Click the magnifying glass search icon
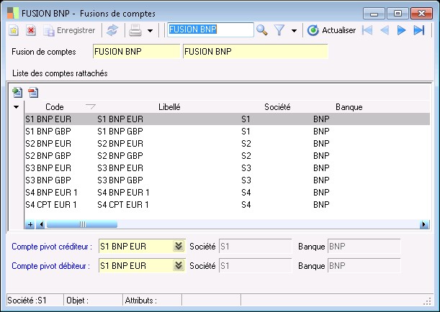Viewport: 440px width, 312px height. tap(261, 29)
